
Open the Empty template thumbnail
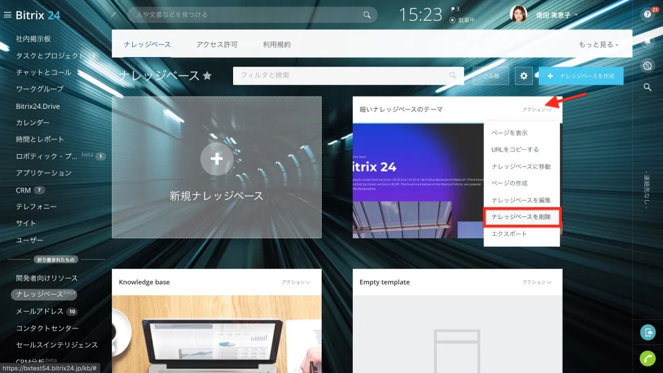pyautogui.click(x=458, y=334)
